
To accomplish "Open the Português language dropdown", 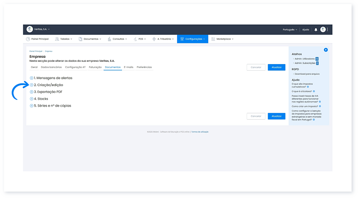I will (x=290, y=30).
